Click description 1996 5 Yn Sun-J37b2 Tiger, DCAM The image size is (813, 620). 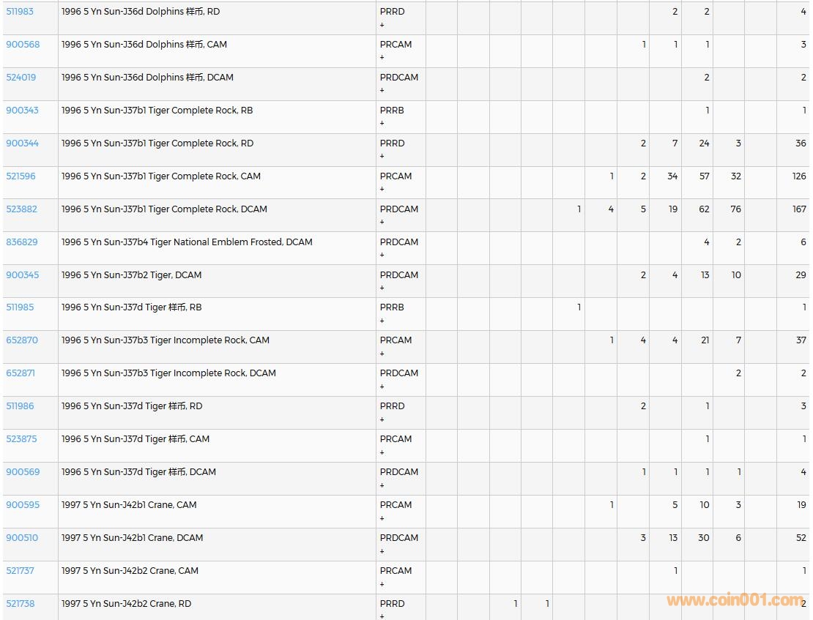[131, 275]
